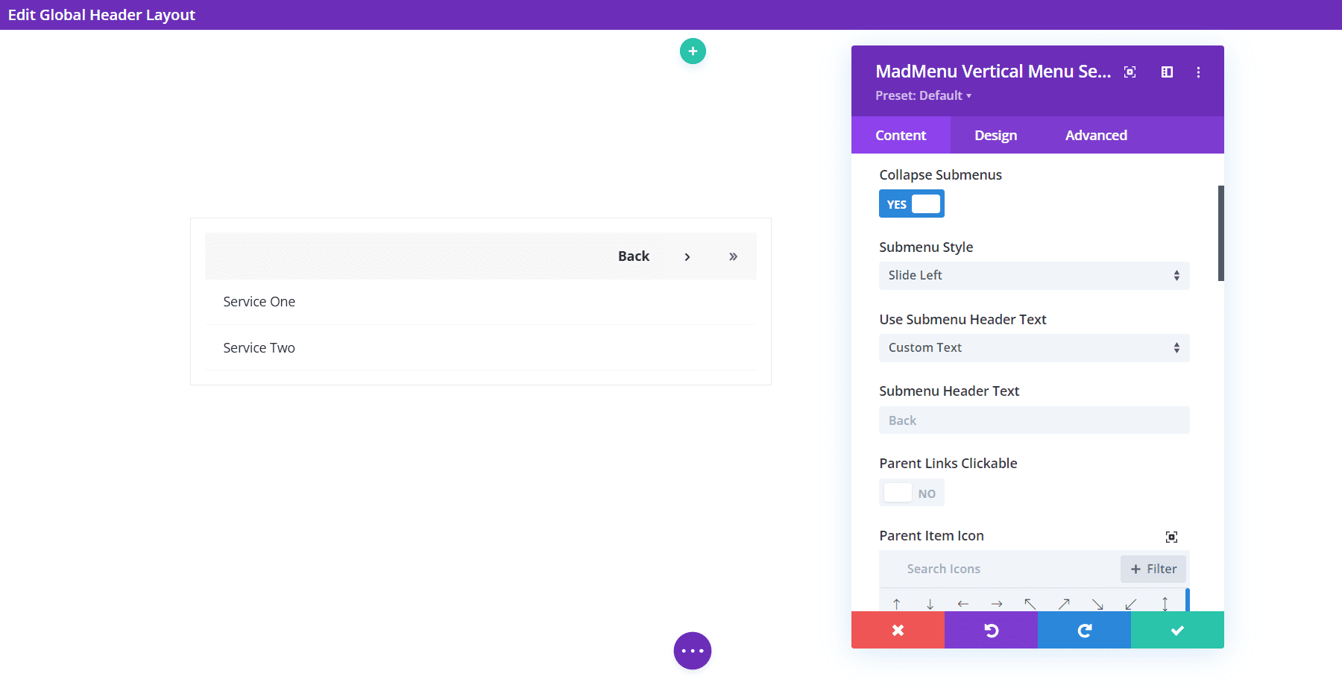Open the Use Submenu Header Text dropdown
Screen dimensions: 1342x691
pos(1034,347)
